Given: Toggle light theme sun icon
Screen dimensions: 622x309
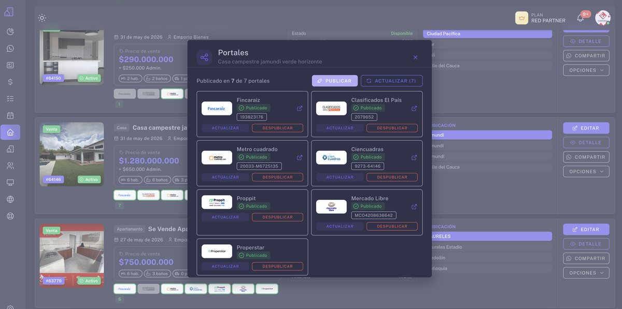Looking at the screenshot, I should coord(42,18).
